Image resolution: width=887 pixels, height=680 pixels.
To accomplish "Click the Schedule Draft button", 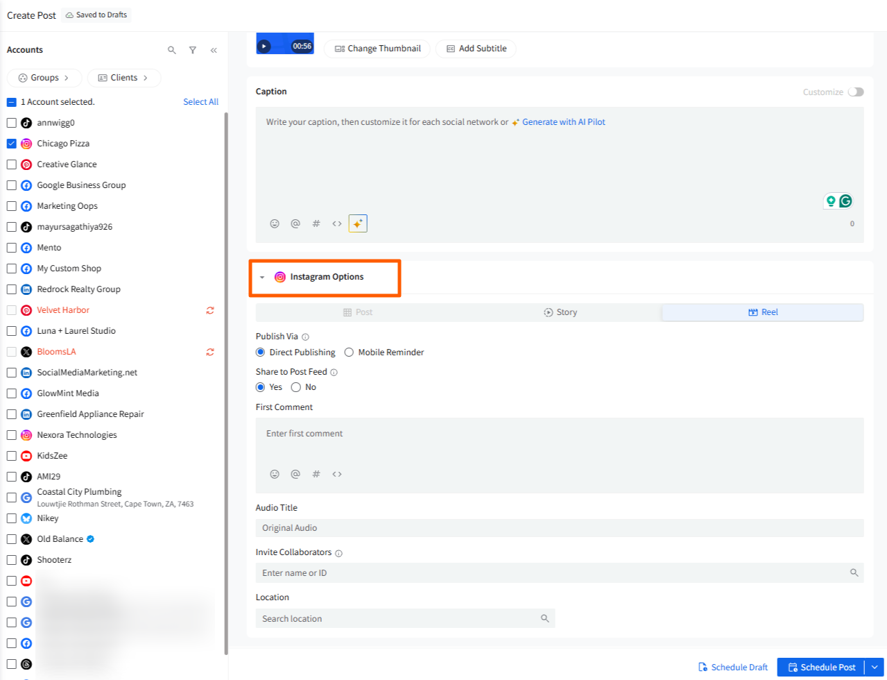I will (x=733, y=668).
